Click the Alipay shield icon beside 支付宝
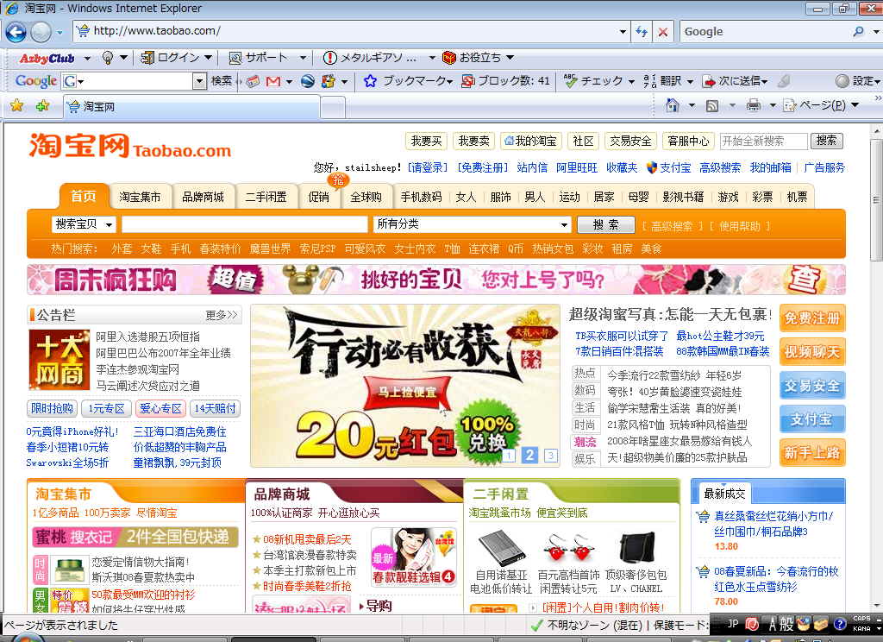Image resolution: width=883 pixels, height=642 pixels. (x=652, y=167)
